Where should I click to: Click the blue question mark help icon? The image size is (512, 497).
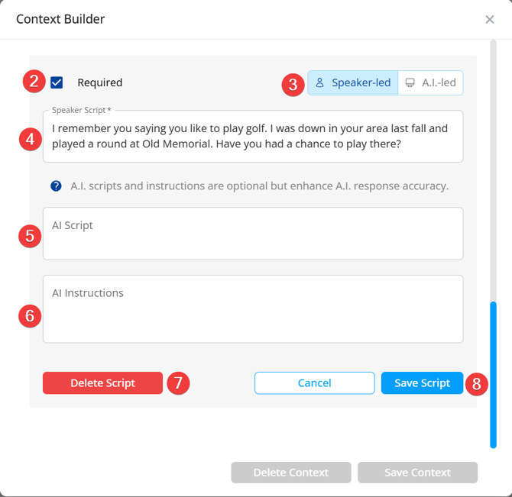click(56, 186)
